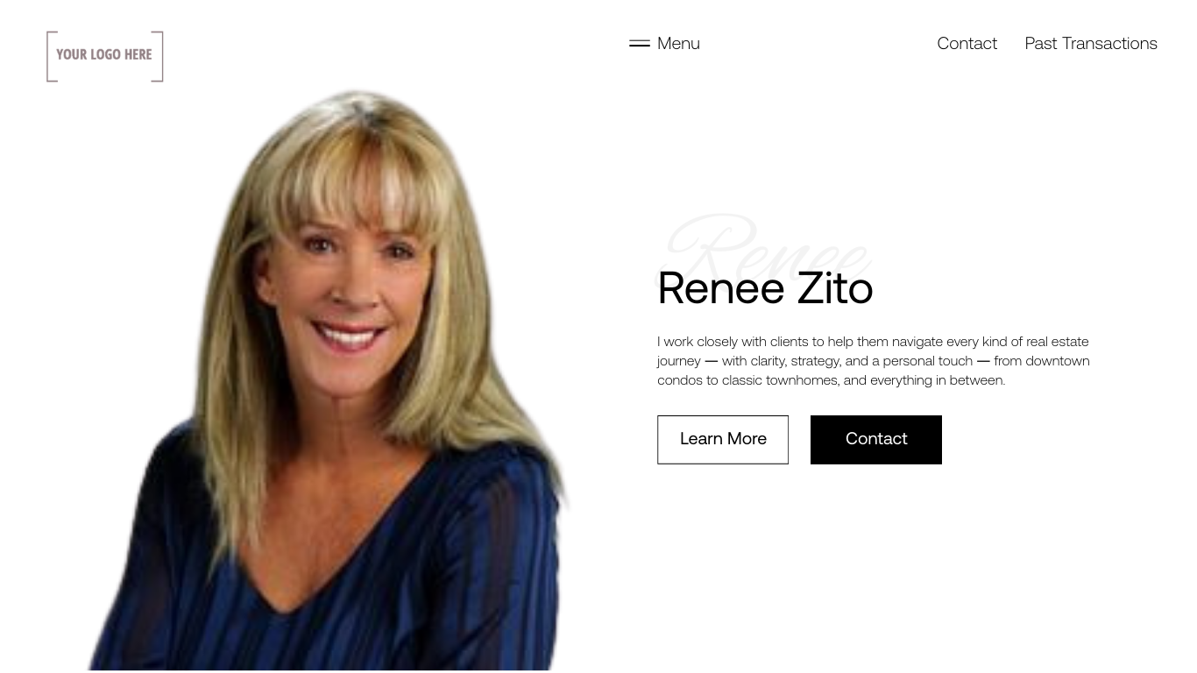1197x673 pixels.
Task: Go to Past Transactions page
Action: point(1091,43)
